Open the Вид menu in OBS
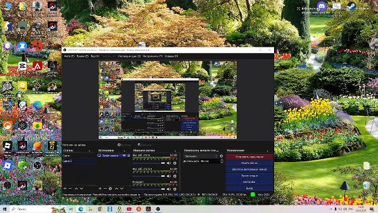378x213 pixels. pos(95,56)
